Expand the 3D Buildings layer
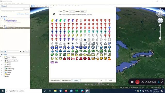Viewport: 165px width, 93px height. tap(2, 69)
